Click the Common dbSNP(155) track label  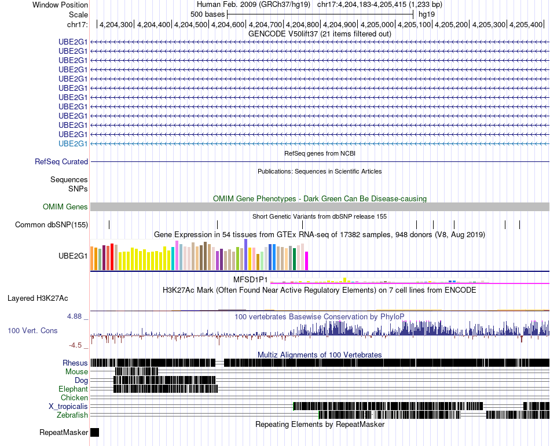point(52,224)
